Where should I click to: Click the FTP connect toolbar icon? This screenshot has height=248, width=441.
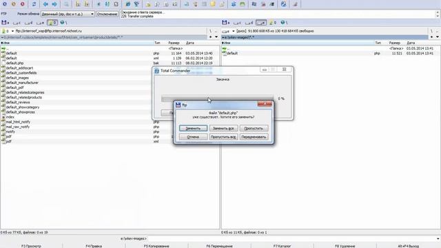(x=127, y=4)
